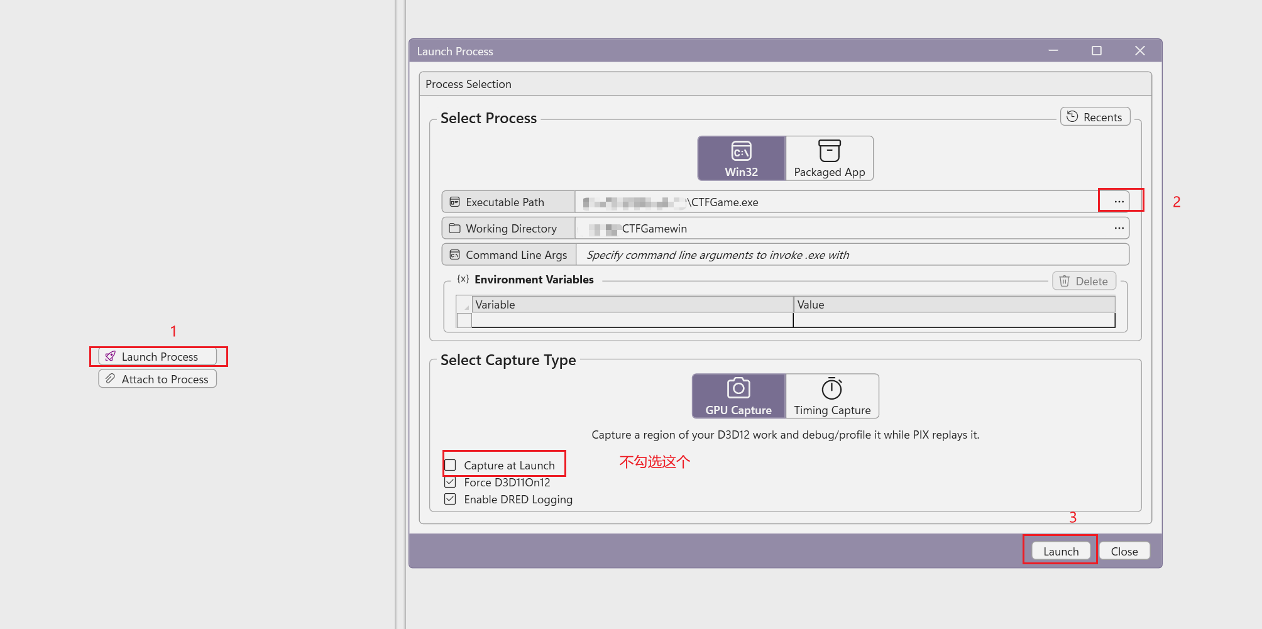Uncheck Enable DRED Logging checkbox
This screenshot has height=629, width=1262.
pyautogui.click(x=450, y=499)
